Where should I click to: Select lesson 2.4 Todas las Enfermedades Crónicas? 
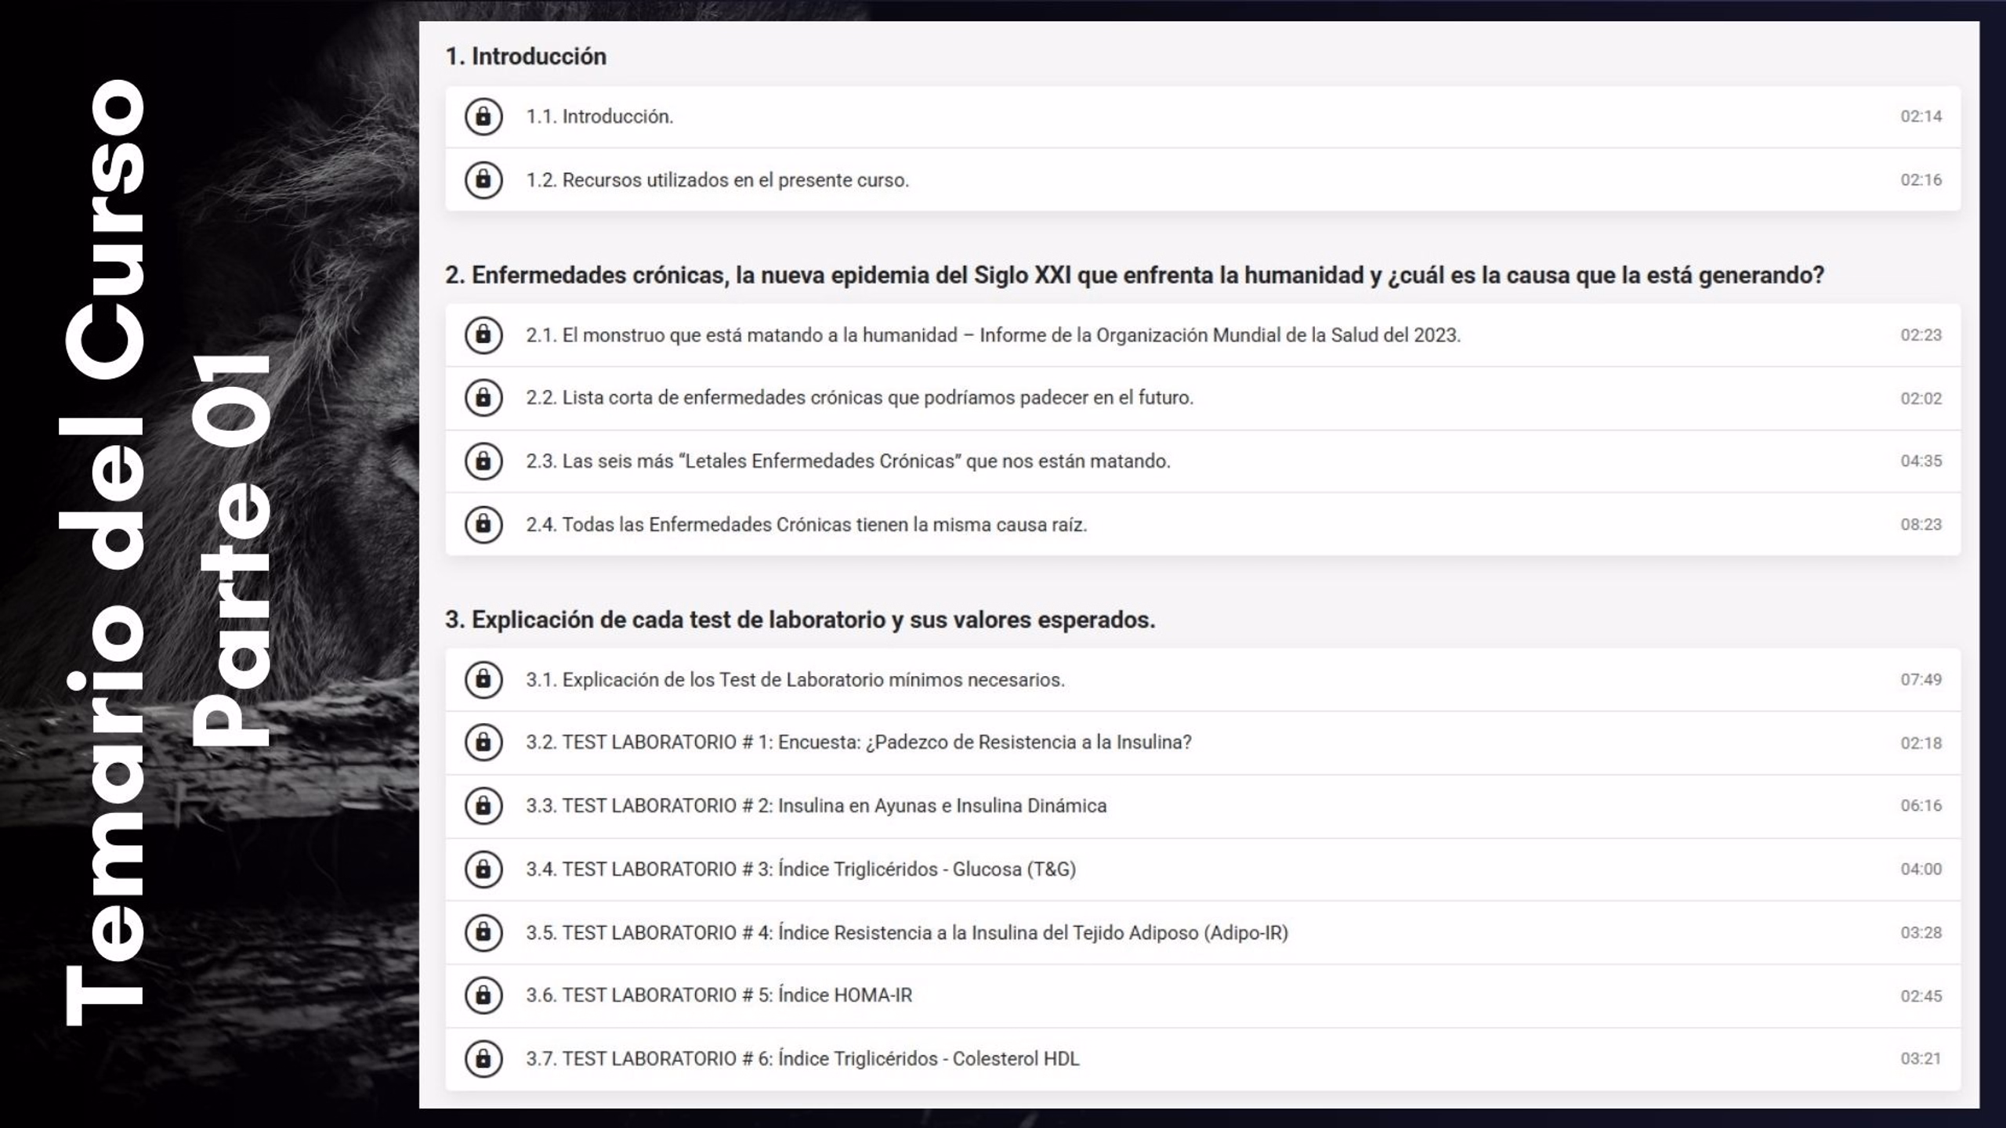1203,524
